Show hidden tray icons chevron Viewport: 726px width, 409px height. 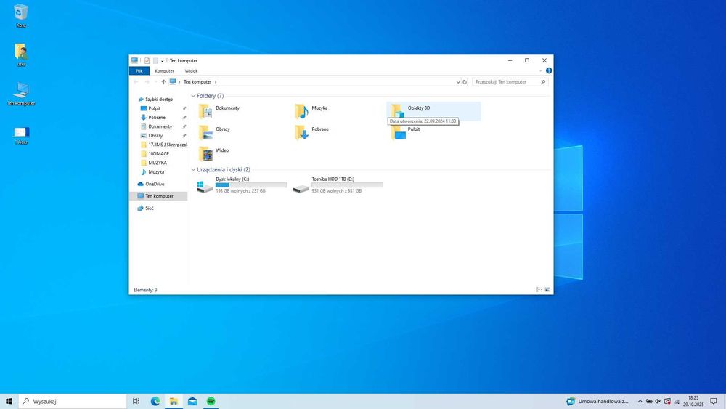click(640, 401)
